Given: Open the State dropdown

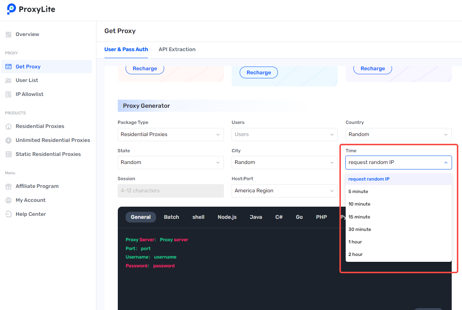Looking at the screenshot, I should [x=171, y=163].
